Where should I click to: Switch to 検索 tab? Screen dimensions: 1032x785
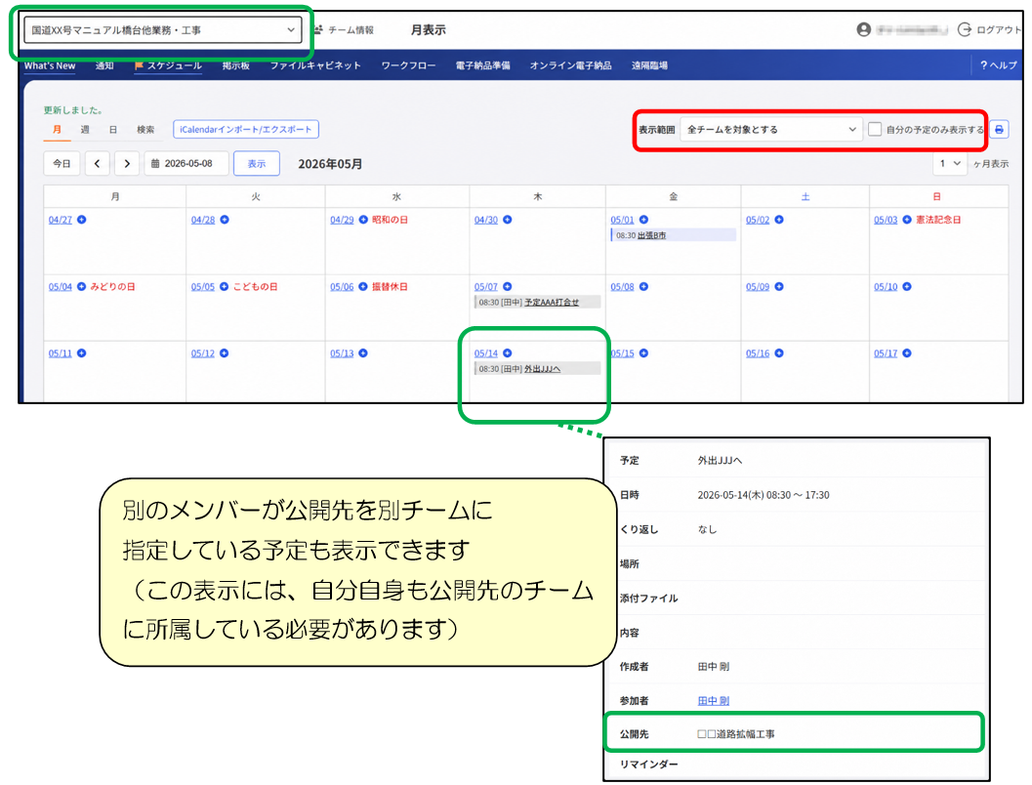(x=145, y=130)
